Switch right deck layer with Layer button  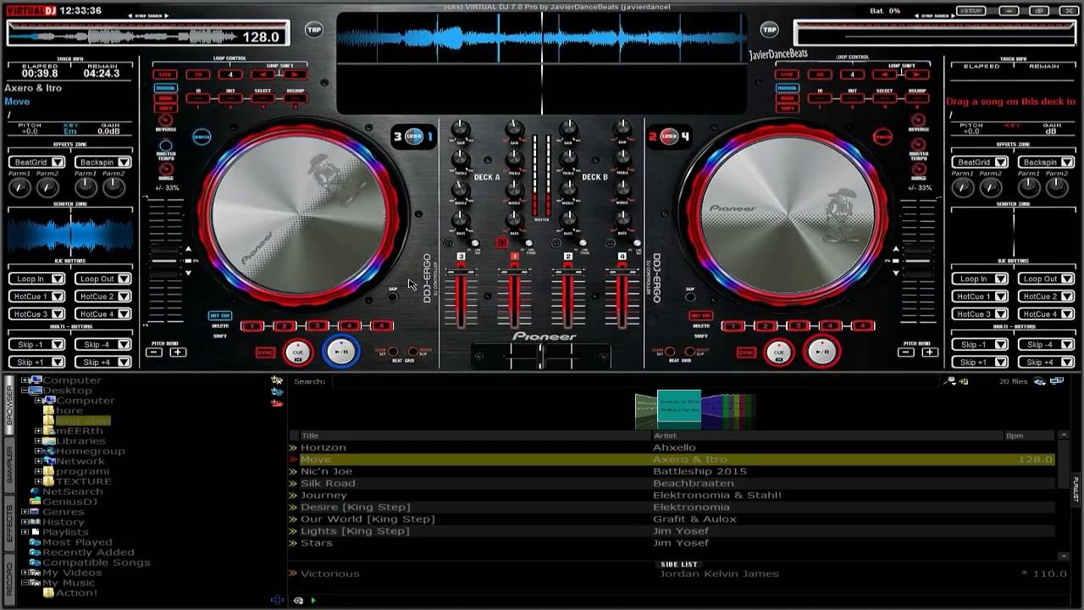click(x=669, y=136)
